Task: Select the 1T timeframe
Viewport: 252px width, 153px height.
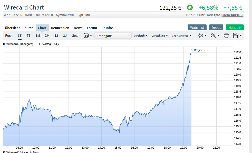Action: [x=20, y=35]
